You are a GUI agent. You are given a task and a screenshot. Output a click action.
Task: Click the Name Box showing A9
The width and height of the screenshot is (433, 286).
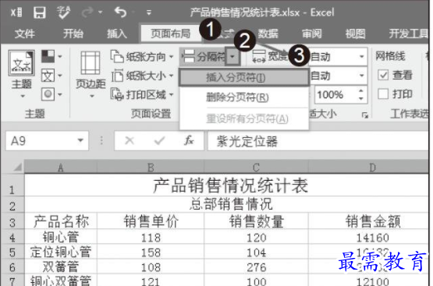pyautogui.click(x=41, y=141)
